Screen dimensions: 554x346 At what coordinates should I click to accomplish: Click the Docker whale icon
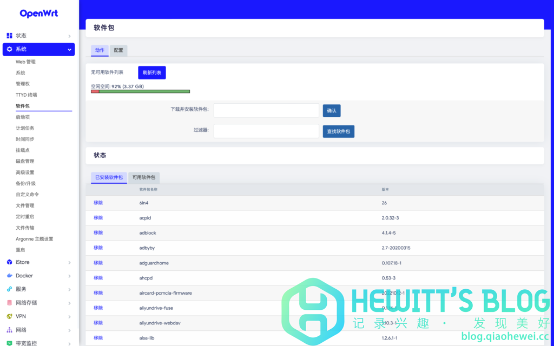tap(8, 276)
